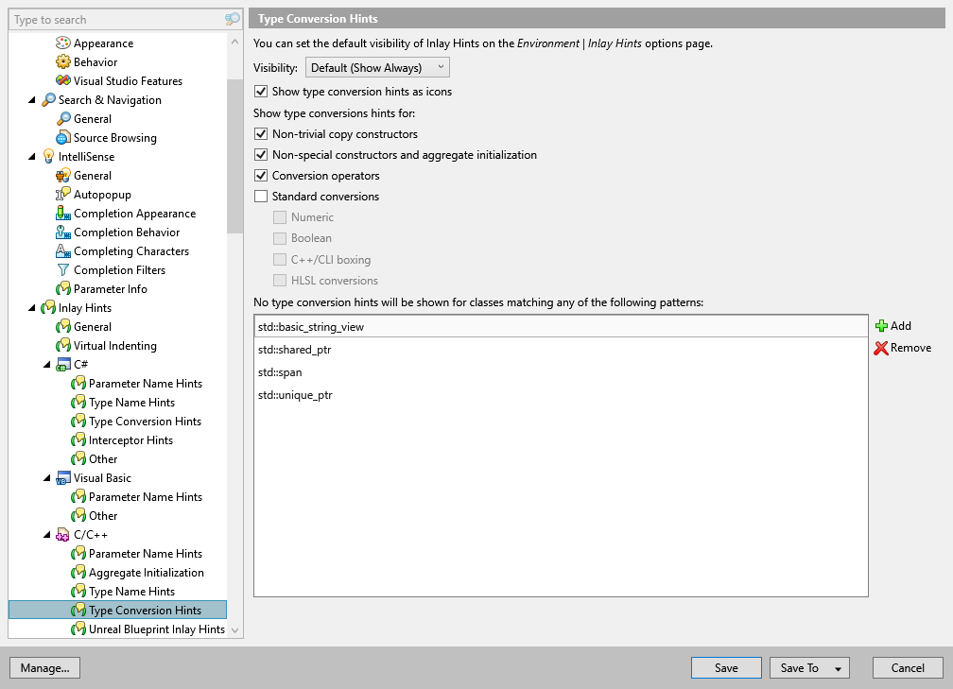Click the C# language icon
Image resolution: width=953 pixels, height=689 pixels.
coord(62,365)
